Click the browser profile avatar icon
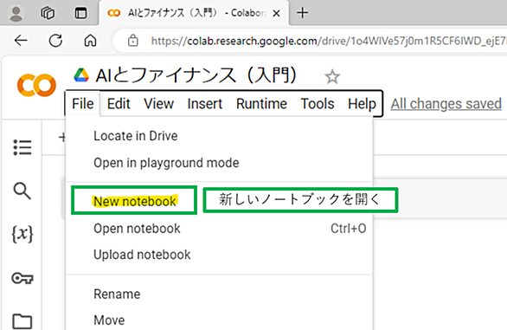 point(16,13)
